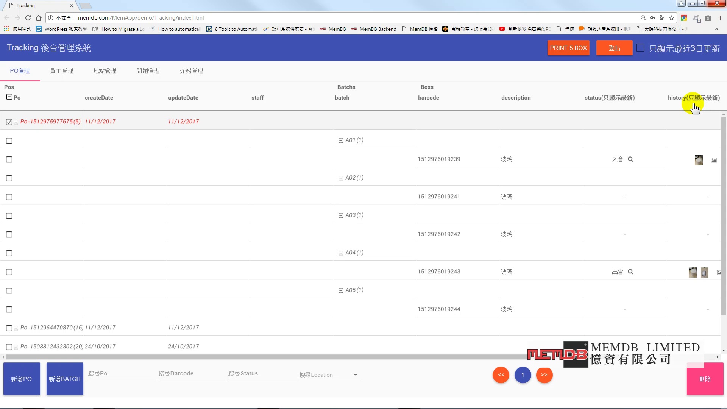
Task: Check the checkbox for Po-1512964470870 row
Action: pos(9,328)
